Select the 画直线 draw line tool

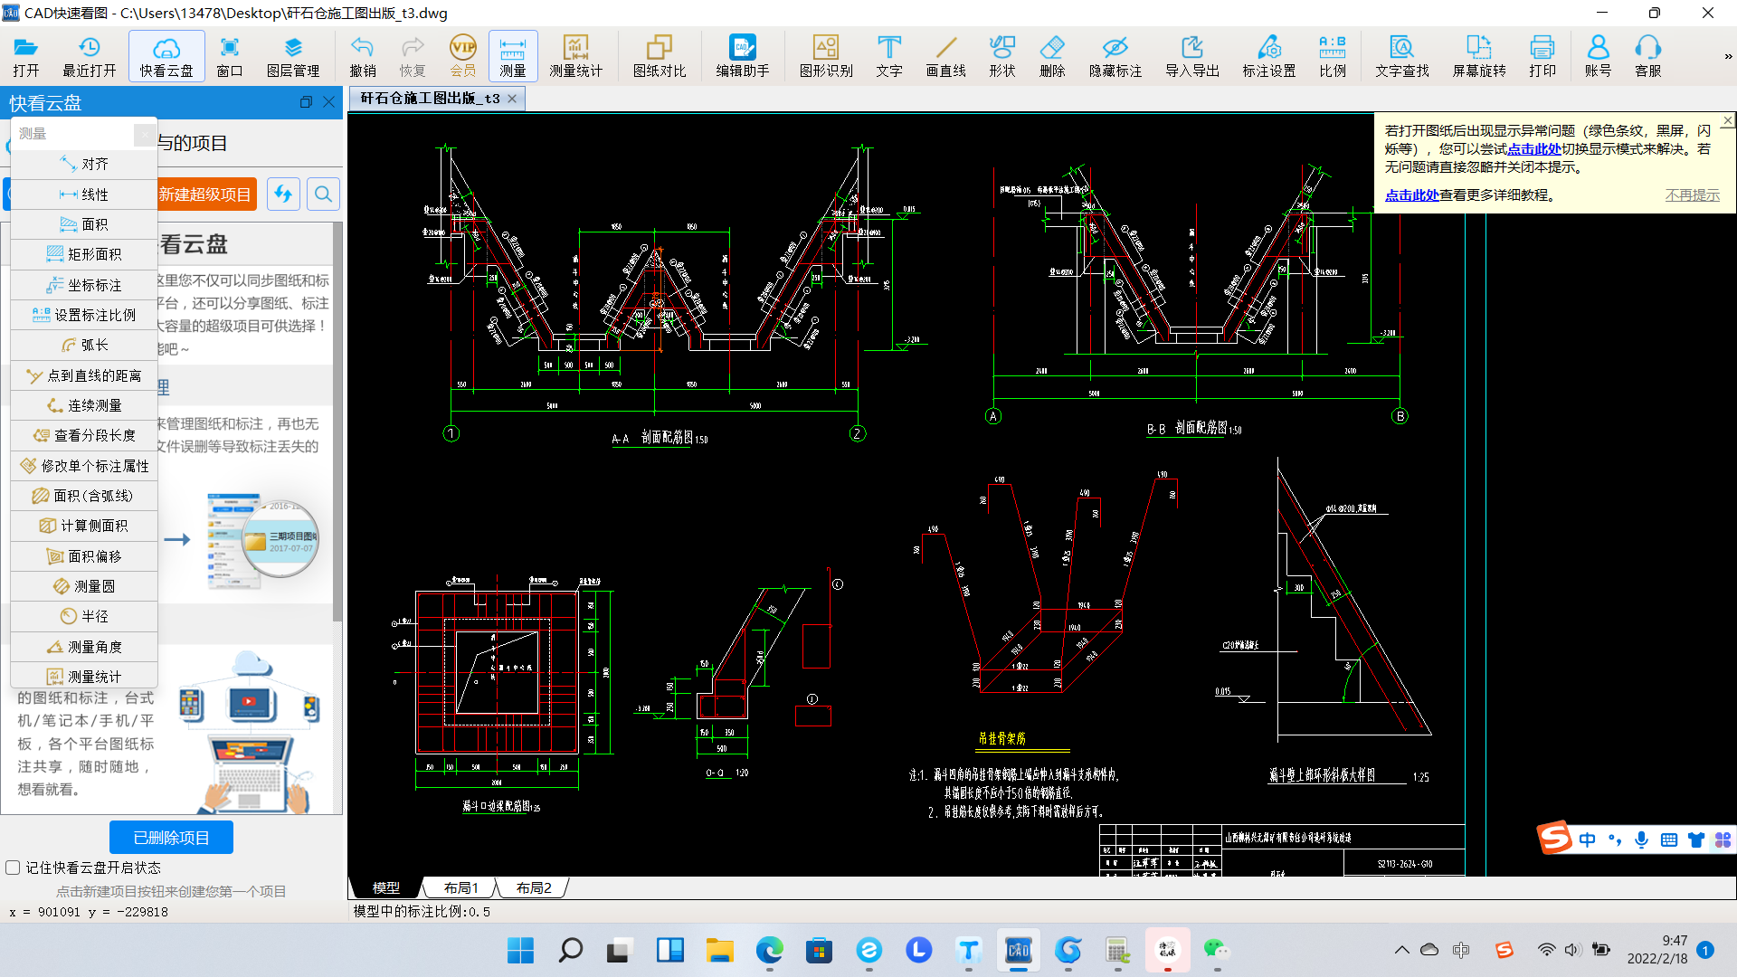tap(946, 56)
